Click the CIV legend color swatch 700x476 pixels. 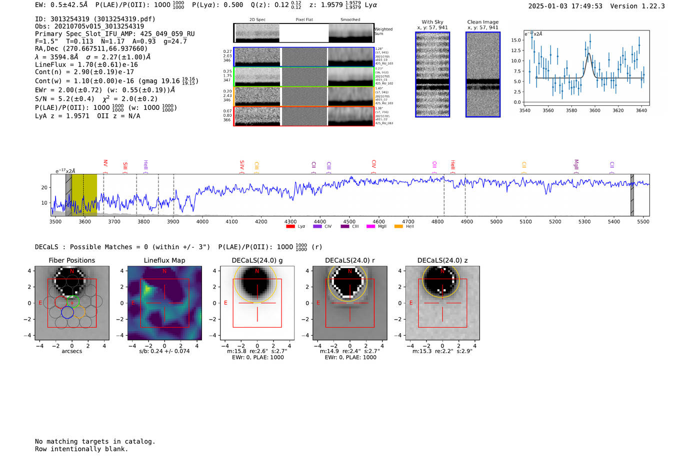[x=317, y=226]
